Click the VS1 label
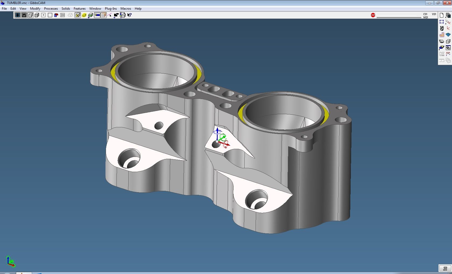 click(434, 14)
